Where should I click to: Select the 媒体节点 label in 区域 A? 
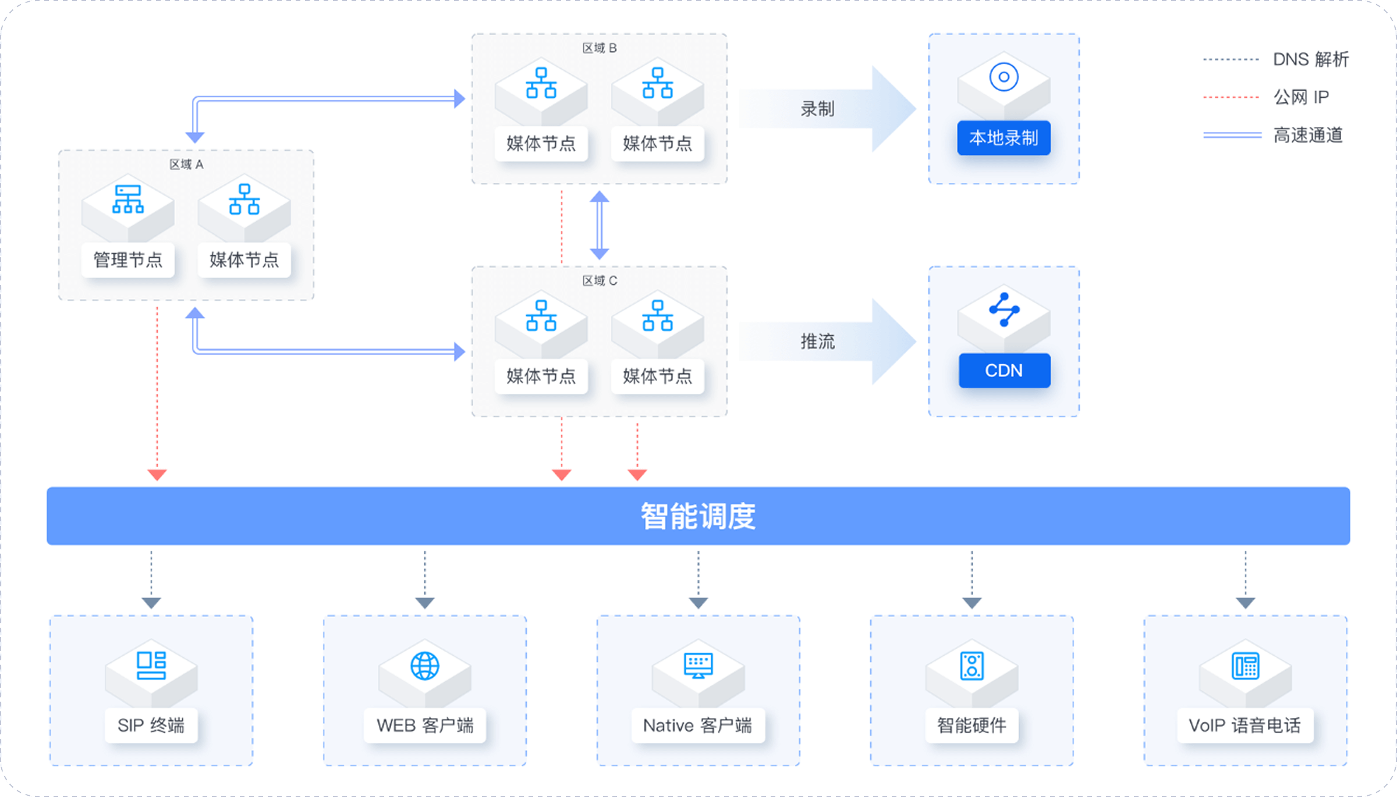pyautogui.click(x=244, y=260)
